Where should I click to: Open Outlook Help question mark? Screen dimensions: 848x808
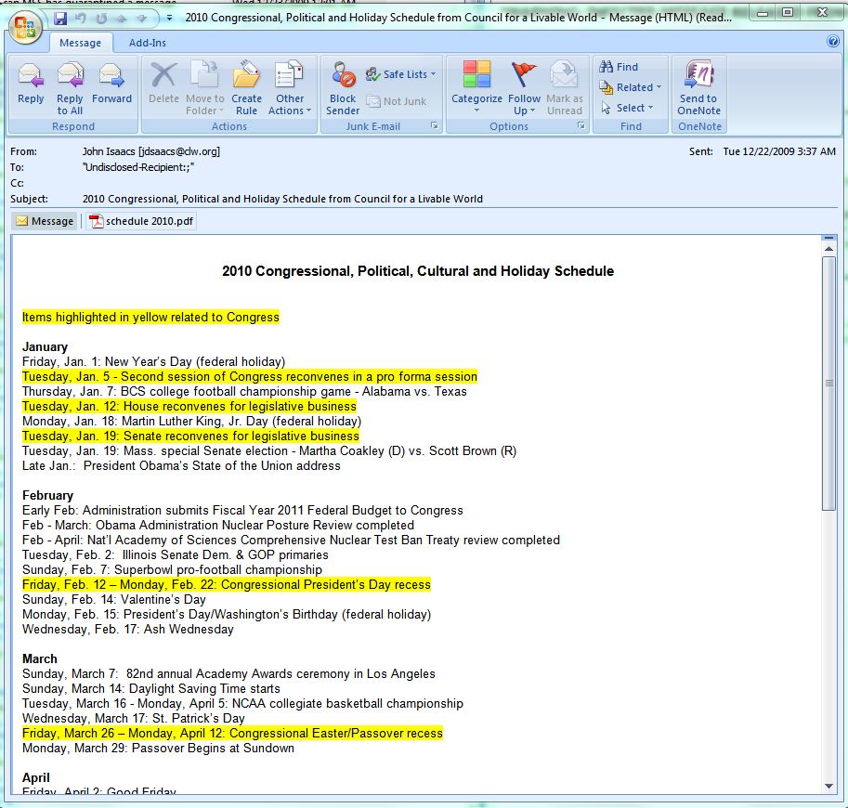coord(833,42)
